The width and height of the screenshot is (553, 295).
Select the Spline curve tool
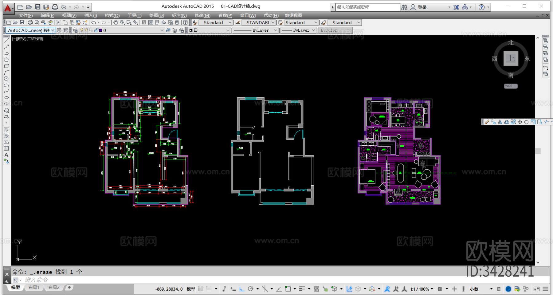6,91
